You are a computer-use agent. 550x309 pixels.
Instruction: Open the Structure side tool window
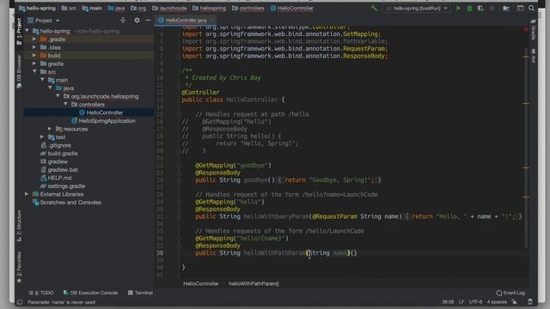pos(19,226)
